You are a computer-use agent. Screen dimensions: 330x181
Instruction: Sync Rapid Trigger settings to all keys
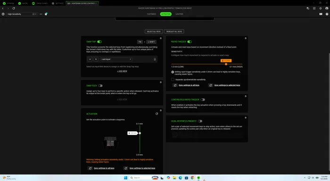[189, 85]
